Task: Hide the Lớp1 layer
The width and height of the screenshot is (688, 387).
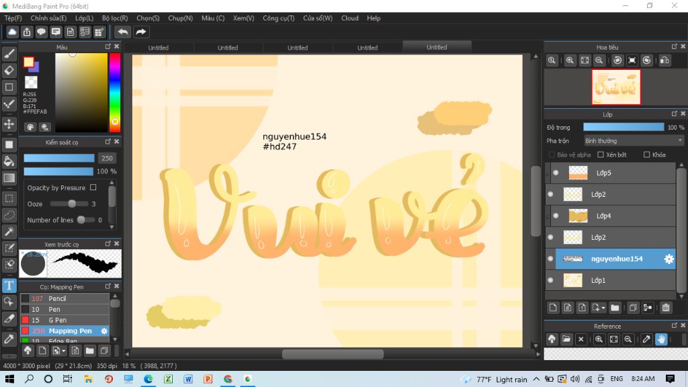Action: click(x=551, y=280)
